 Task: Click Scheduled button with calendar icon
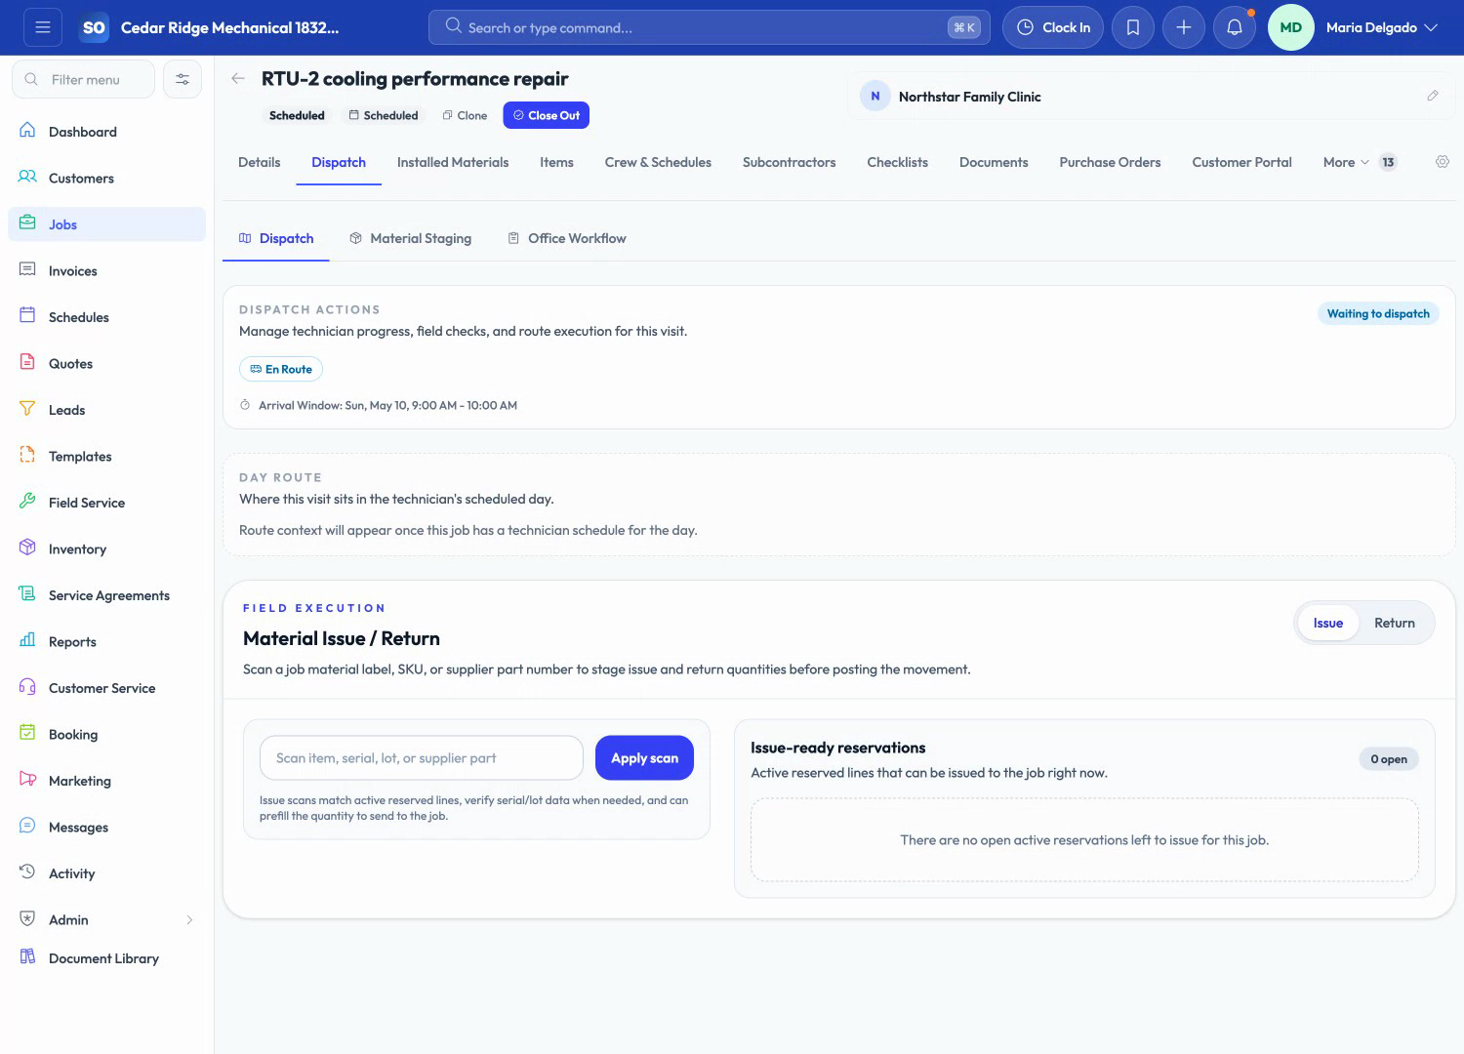[x=384, y=115]
